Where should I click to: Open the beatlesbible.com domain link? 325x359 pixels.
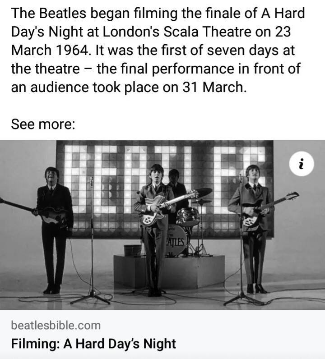(x=56, y=325)
